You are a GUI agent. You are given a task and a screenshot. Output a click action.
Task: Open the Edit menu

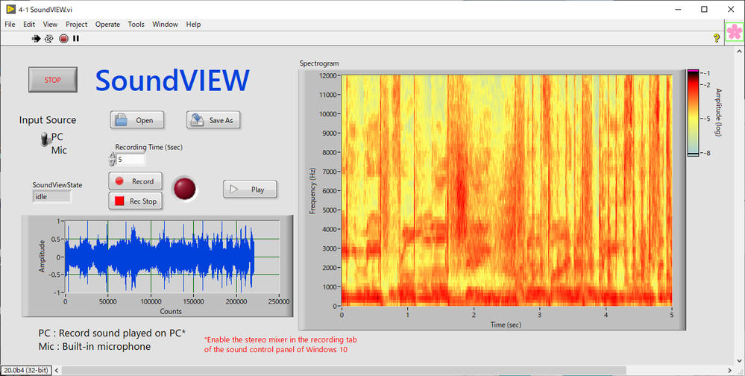29,24
